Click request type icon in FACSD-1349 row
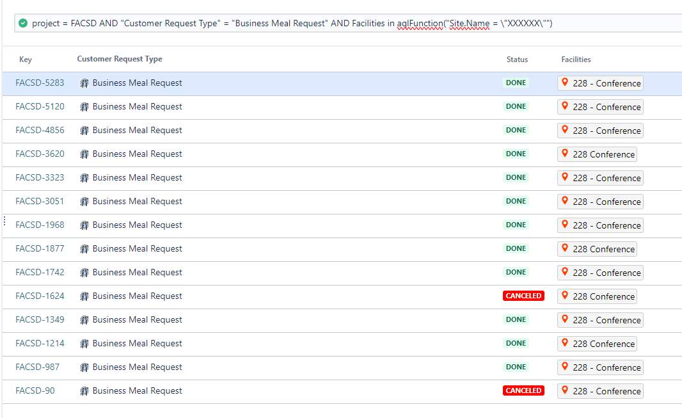Screen dimensions: 682x418 click(84, 321)
